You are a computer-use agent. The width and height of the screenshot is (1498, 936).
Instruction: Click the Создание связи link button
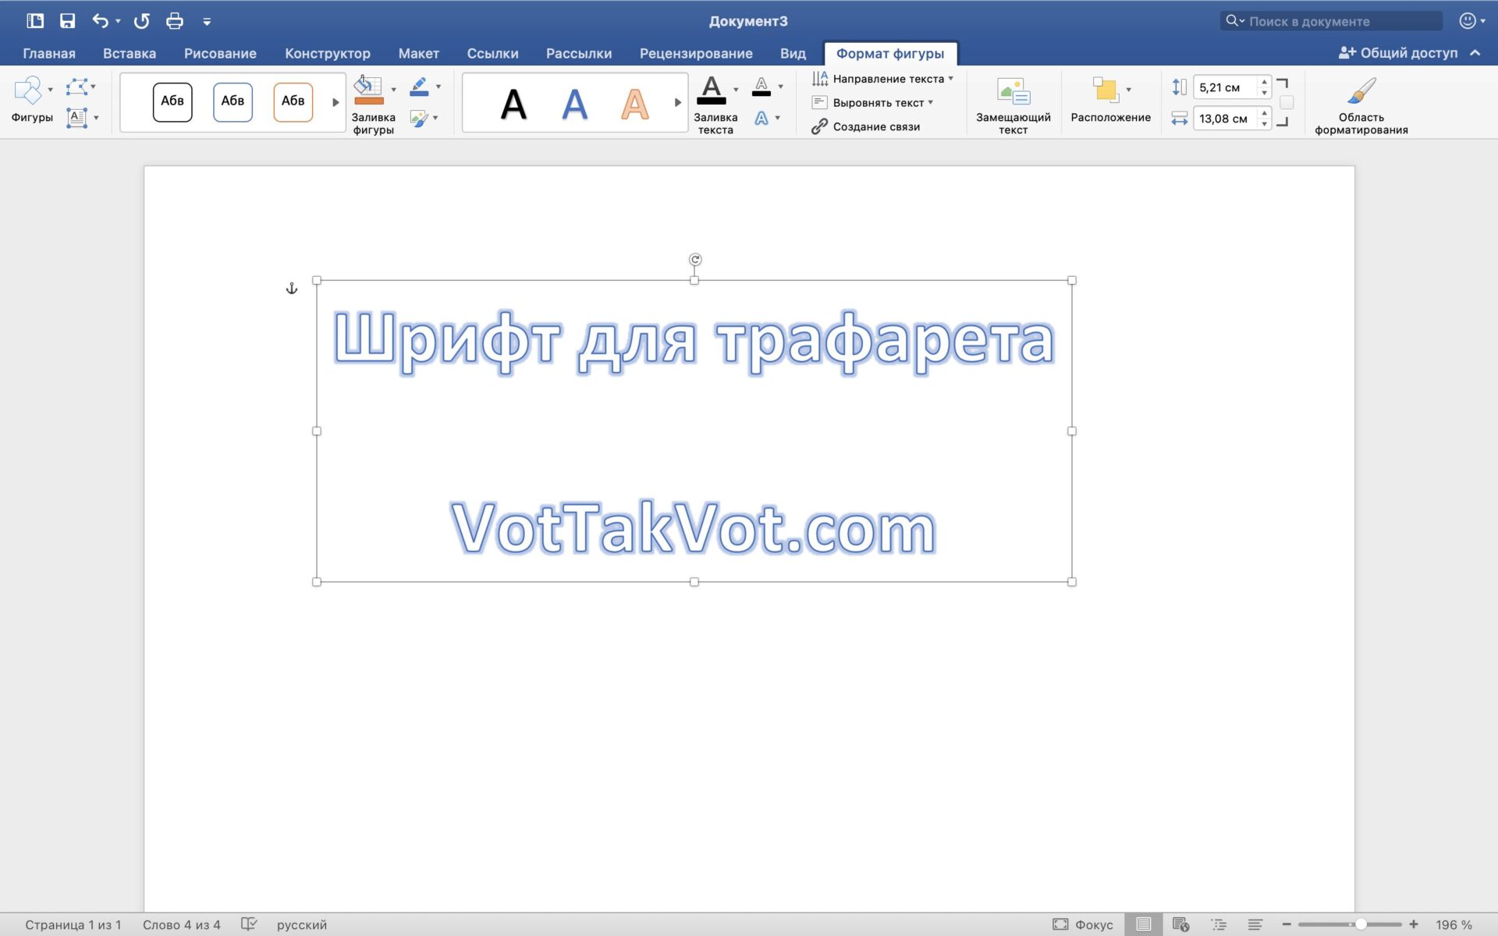click(x=865, y=126)
